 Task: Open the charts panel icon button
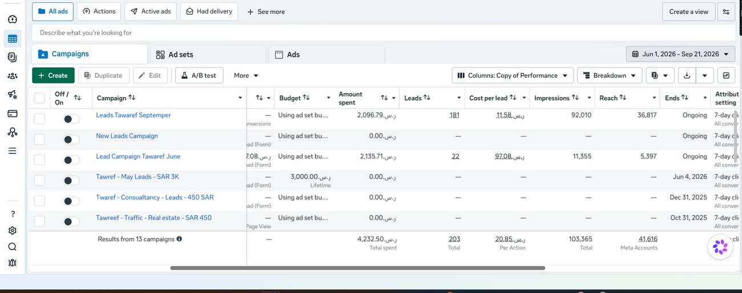[726, 75]
